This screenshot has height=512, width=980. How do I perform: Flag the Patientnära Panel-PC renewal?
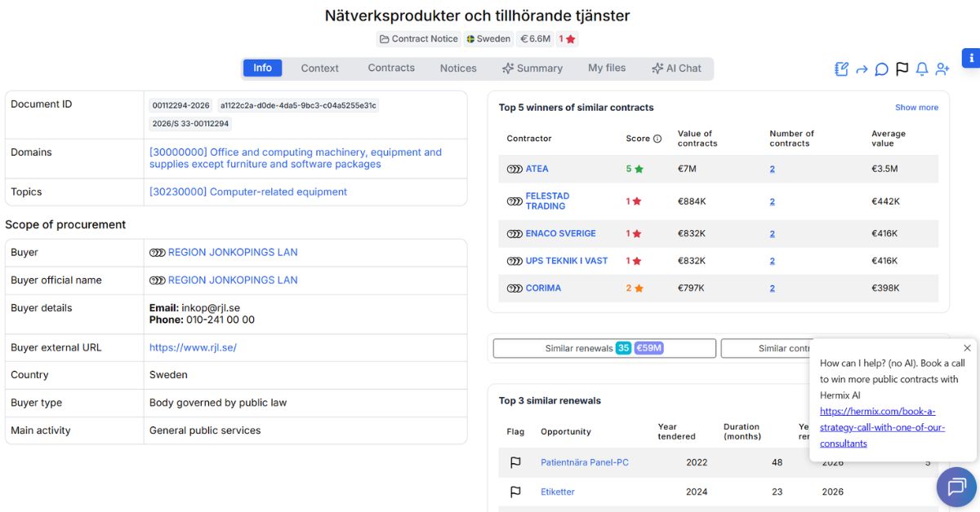pos(515,462)
